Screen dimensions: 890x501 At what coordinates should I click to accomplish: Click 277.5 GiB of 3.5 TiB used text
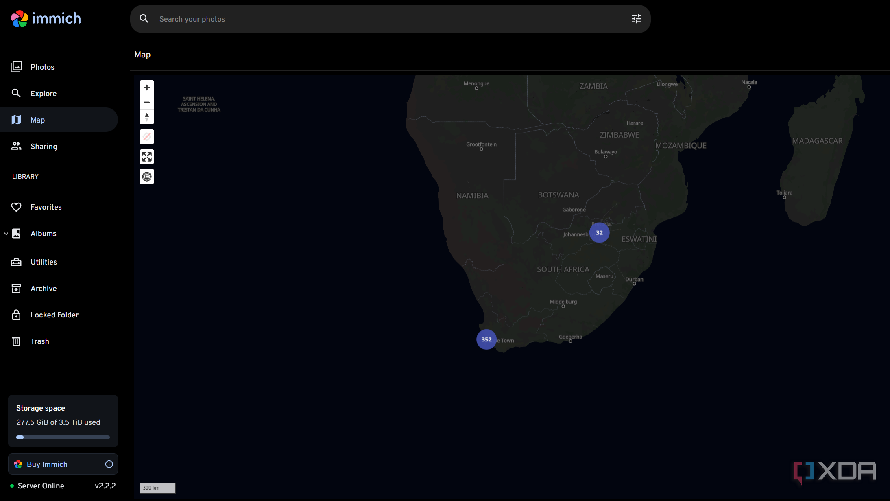coord(58,422)
